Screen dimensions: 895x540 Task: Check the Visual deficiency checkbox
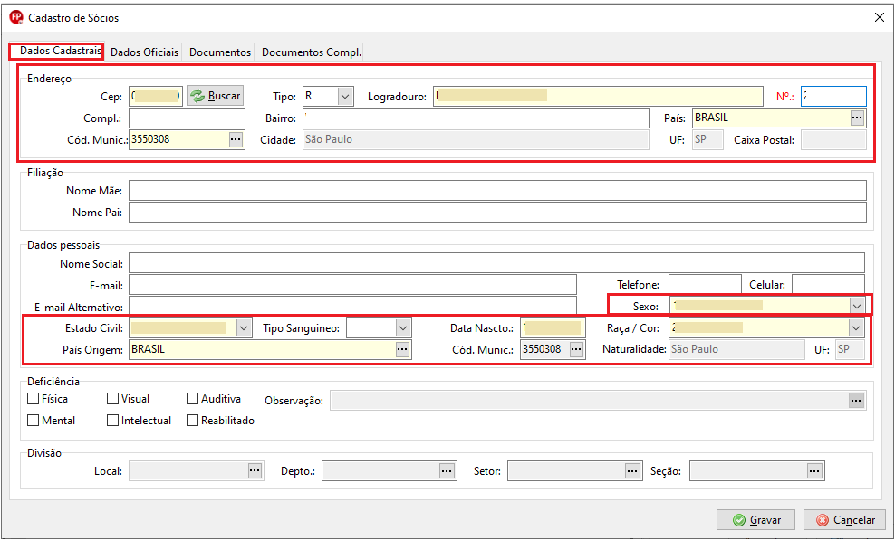112,399
